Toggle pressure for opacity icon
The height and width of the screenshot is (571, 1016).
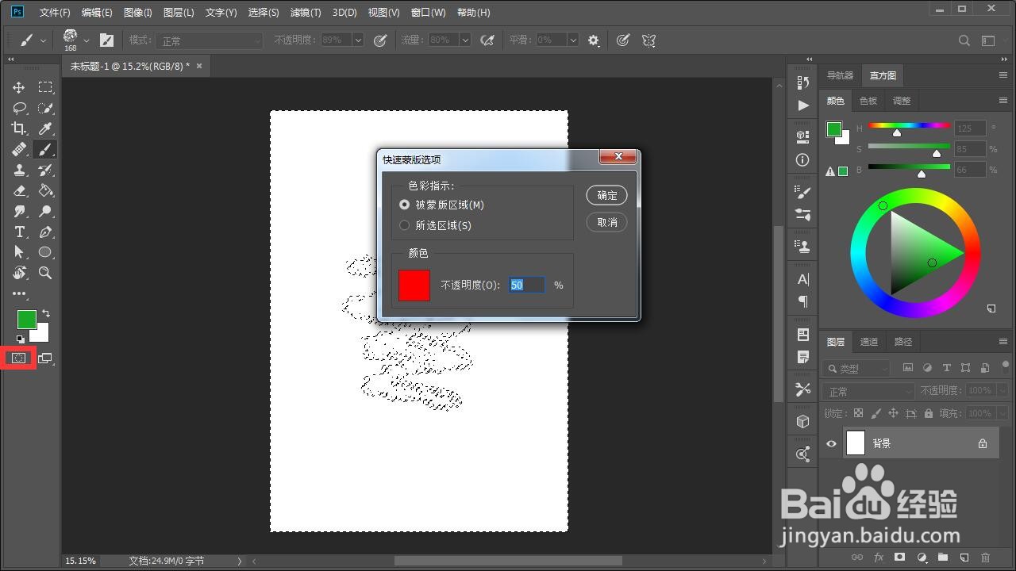coord(379,40)
